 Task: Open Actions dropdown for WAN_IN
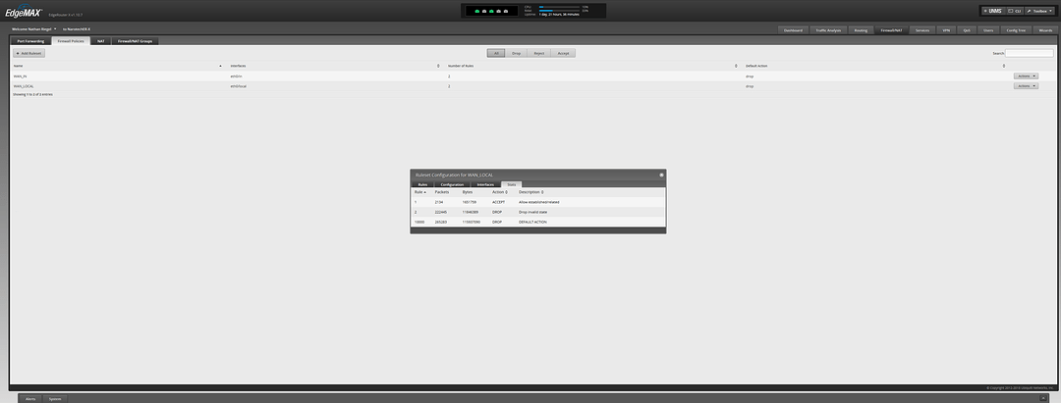(1026, 76)
